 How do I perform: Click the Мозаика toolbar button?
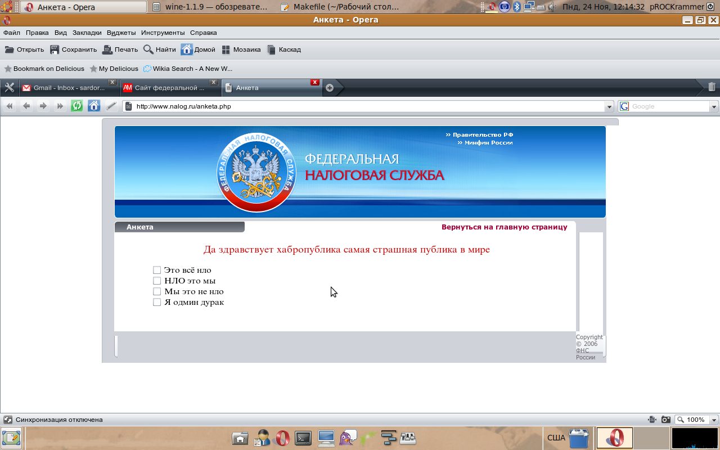point(241,49)
